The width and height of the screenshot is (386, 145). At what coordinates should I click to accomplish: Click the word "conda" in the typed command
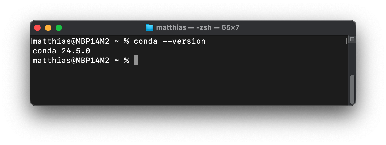point(145,41)
